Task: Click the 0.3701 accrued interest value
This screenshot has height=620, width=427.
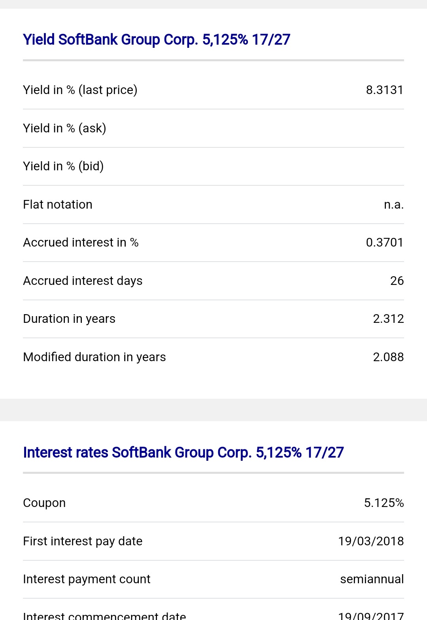Action: [384, 243]
